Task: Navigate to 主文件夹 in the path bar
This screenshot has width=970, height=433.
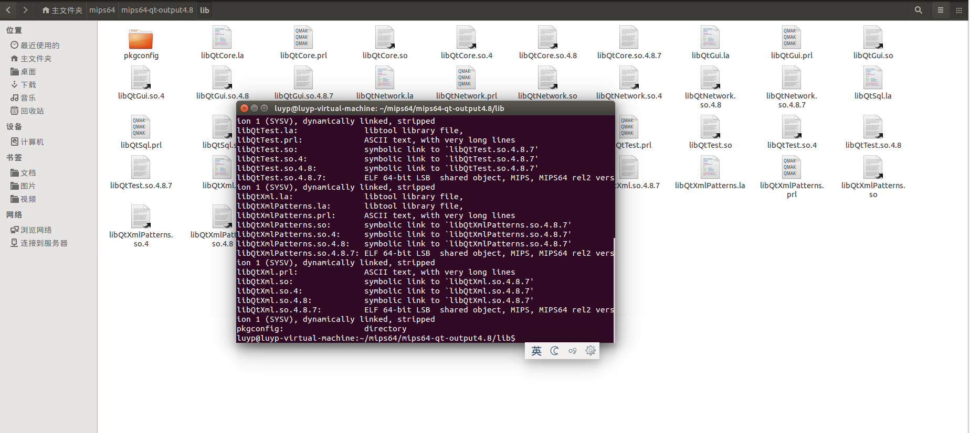Action: 62,10
